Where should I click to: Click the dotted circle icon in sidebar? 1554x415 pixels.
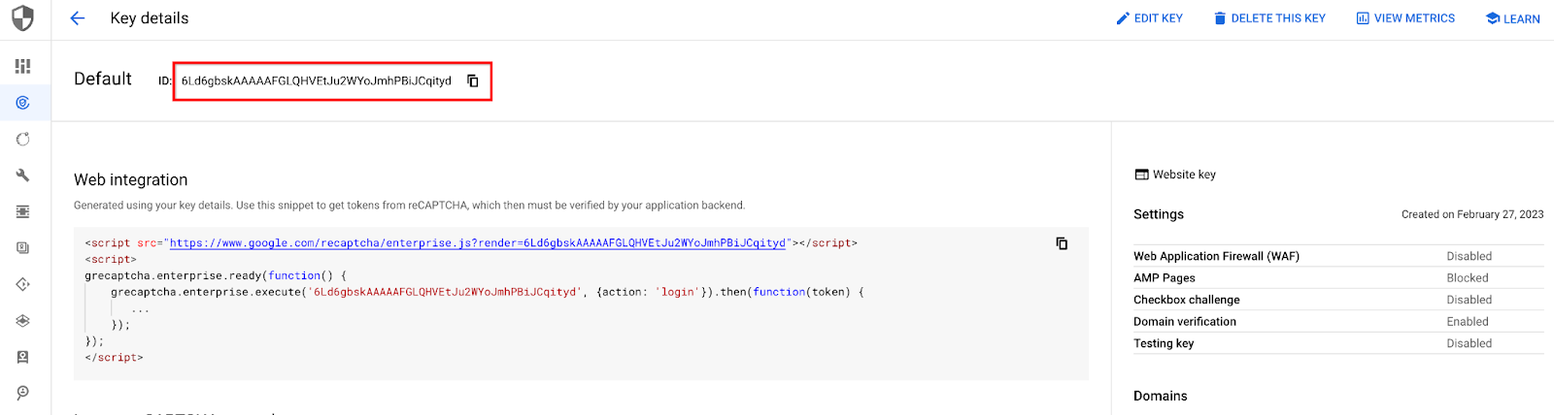point(22,140)
